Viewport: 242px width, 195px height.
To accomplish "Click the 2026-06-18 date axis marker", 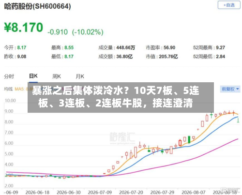I will [37, 192].
